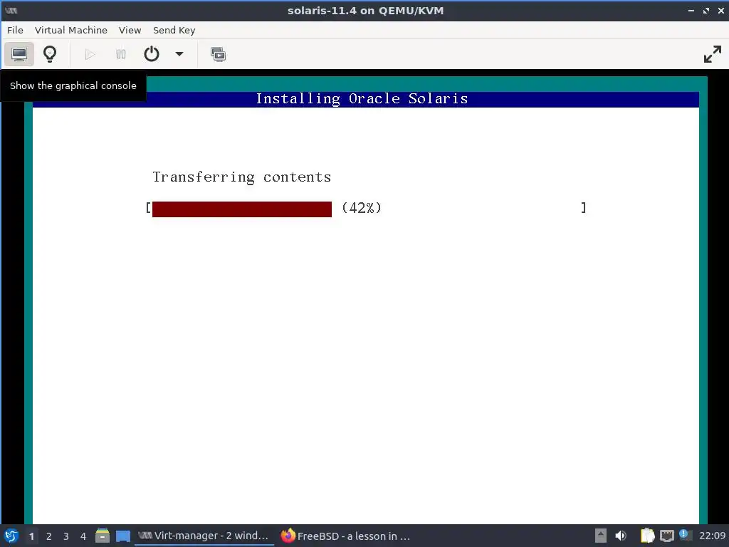
Task: Open the File menu
Action: tap(15, 30)
